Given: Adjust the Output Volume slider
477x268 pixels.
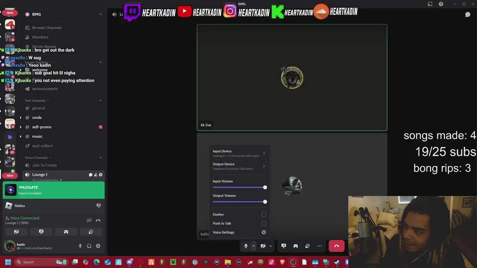Looking at the screenshot, I should click(239, 202).
